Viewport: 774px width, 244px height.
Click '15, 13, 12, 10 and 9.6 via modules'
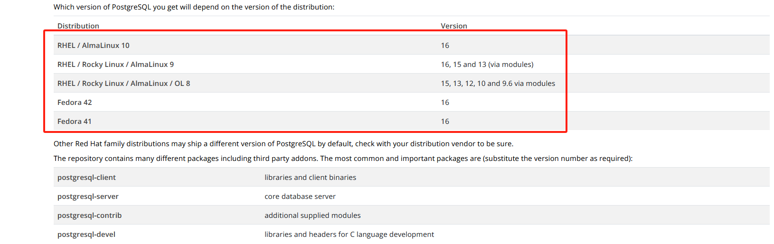click(498, 84)
